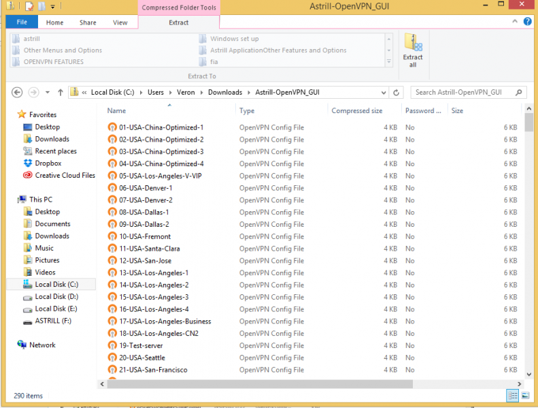
Task: Open Recent places in Favorites
Action: [x=50, y=151]
